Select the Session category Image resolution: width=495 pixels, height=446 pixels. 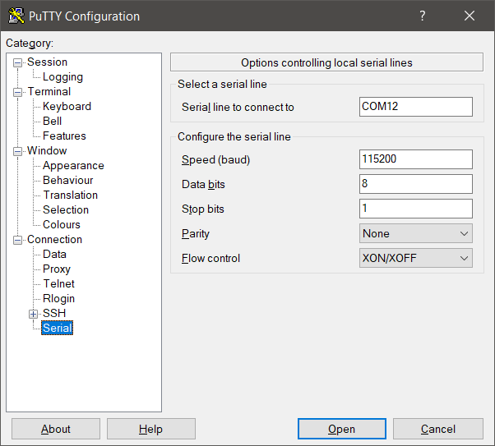47,62
